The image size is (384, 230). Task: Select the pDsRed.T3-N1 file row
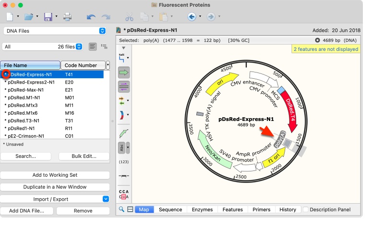coord(52,121)
